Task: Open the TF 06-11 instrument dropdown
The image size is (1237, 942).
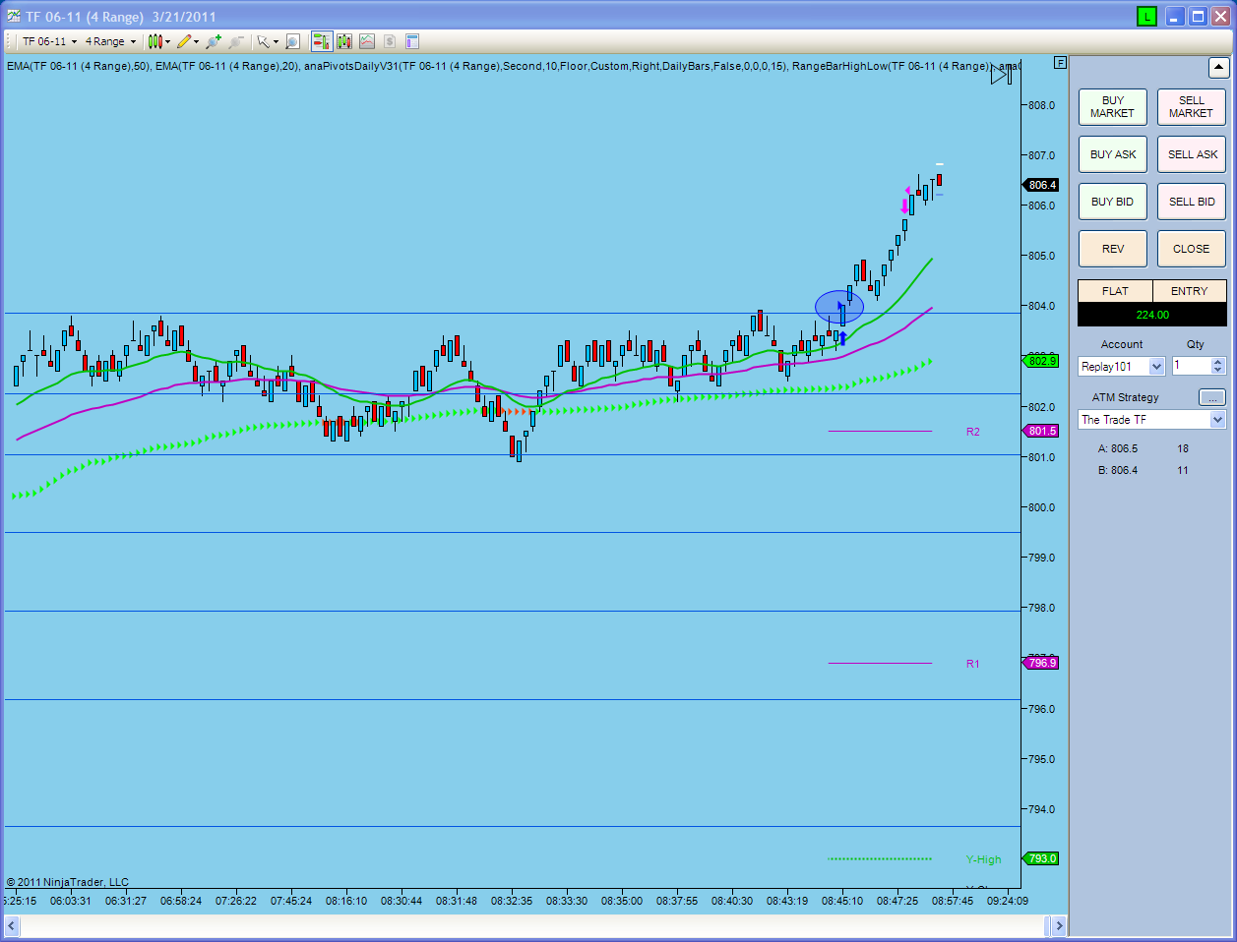Action: [49, 41]
